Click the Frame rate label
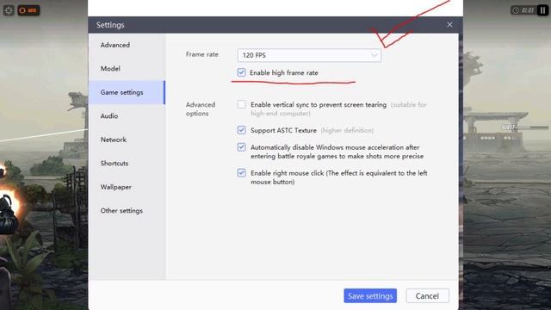 pos(202,54)
